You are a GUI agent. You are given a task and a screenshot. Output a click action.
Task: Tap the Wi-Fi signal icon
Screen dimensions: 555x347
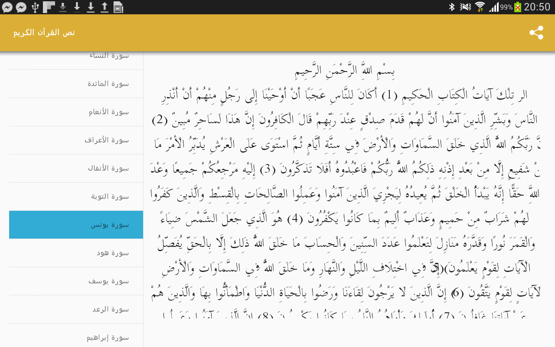[x=480, y=7]
